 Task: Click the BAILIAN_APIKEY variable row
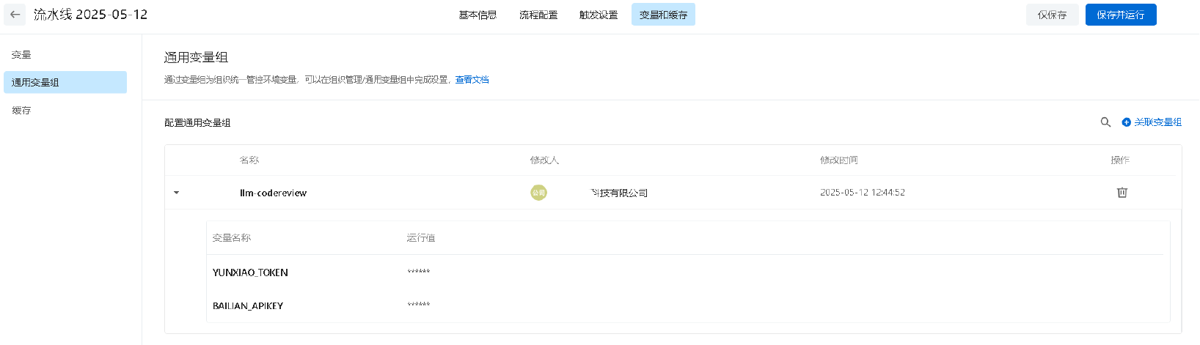[687, 305]
